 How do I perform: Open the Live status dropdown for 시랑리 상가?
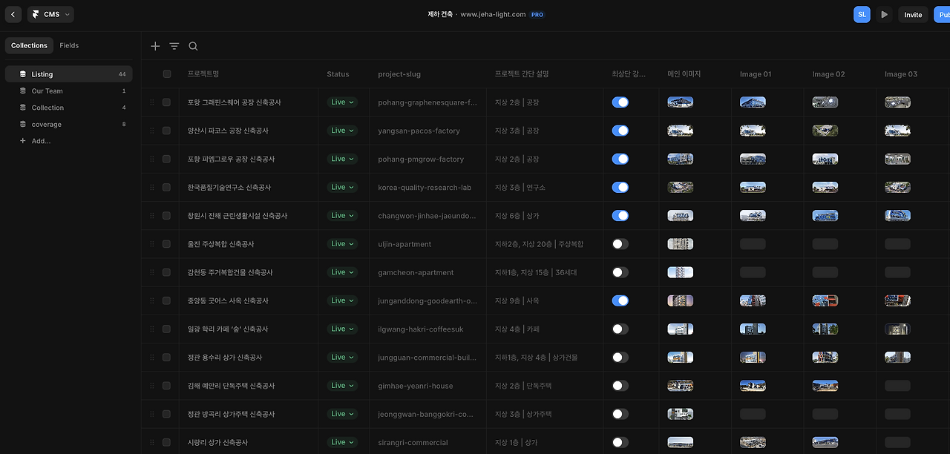[x=342, y=441]
